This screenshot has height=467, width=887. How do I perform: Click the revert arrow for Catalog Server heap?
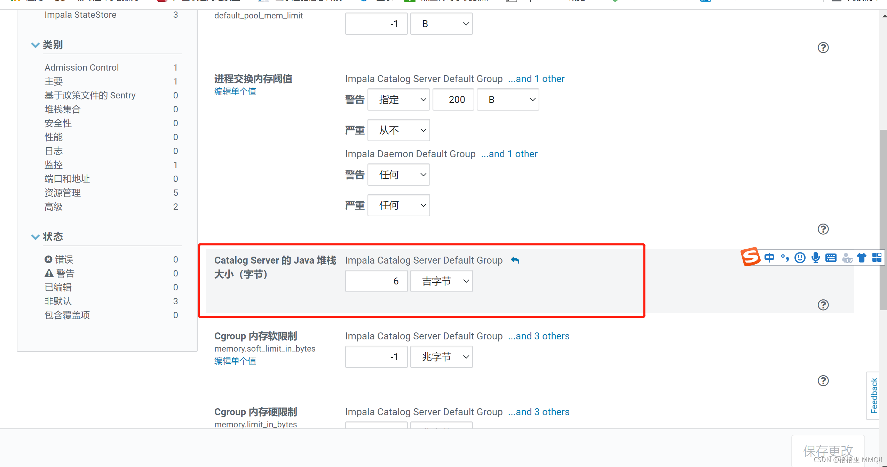pyautogui.click(x=515, y=260)
